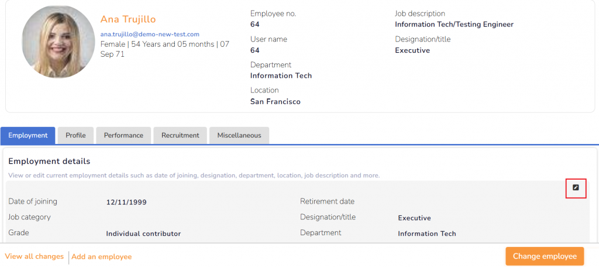The image size is (599, 268).
Task: Click the Information Tech/Testing Engineer job description
Action: [x=454, y=25]
